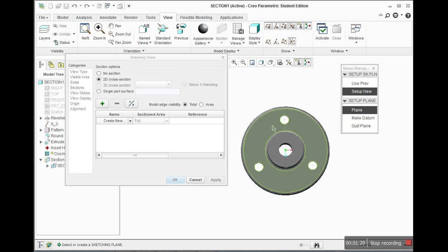This screenshot has width=448, height=252.
Task: Choose Quit Plane in Menu Manager
Action: tap(361, 126)
